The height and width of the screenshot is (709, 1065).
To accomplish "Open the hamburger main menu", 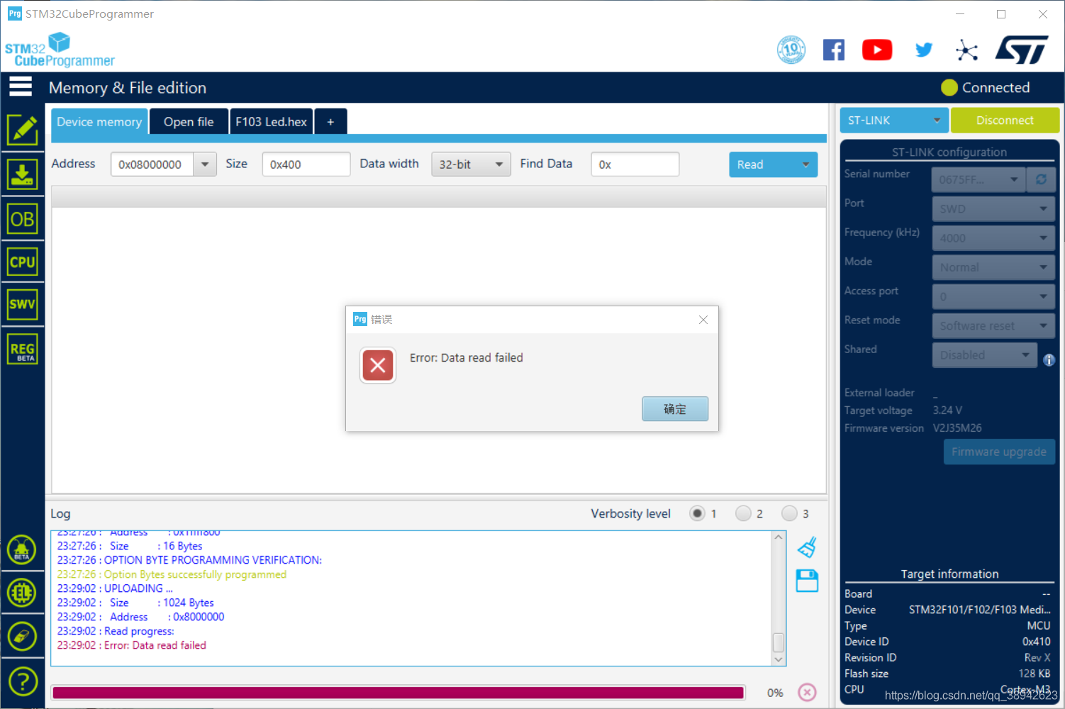I will (21, 86).
